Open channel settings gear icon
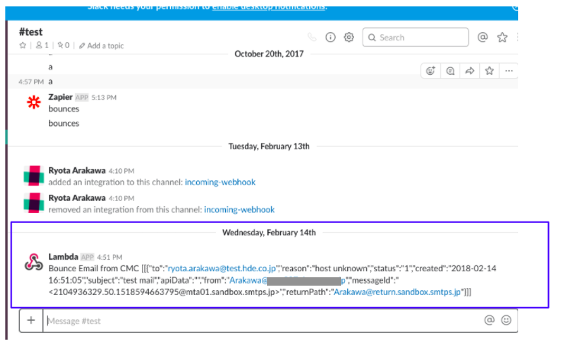Screen dimensions: 564x346 tap(349, 37)
